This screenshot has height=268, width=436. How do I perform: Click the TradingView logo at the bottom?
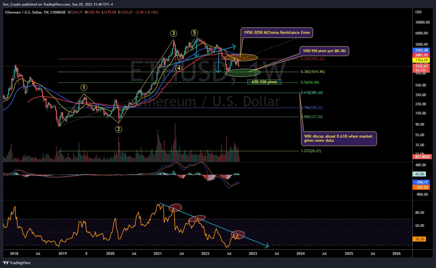17,263
